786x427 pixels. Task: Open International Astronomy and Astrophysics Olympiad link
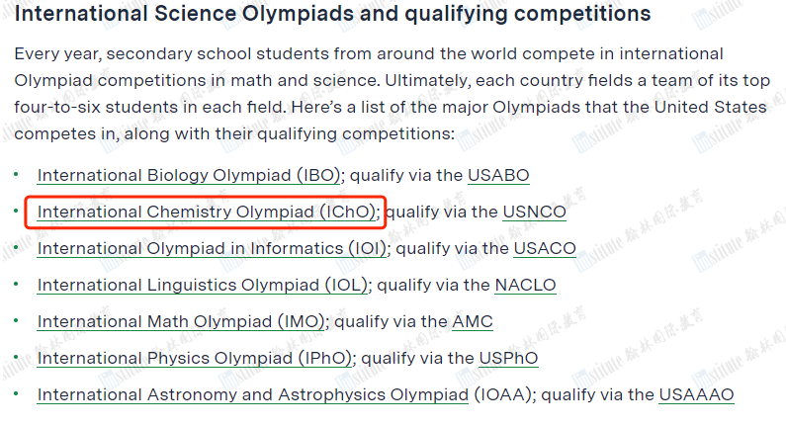coord(253,395)
